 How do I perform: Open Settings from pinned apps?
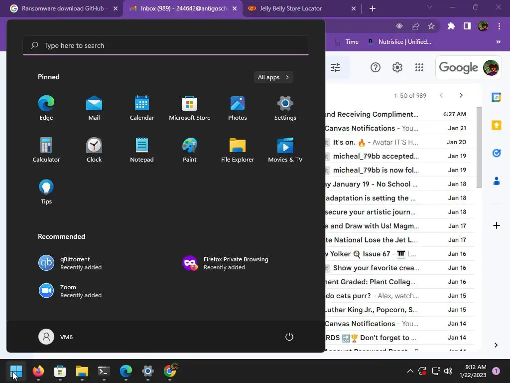click(x=285, y=108)
